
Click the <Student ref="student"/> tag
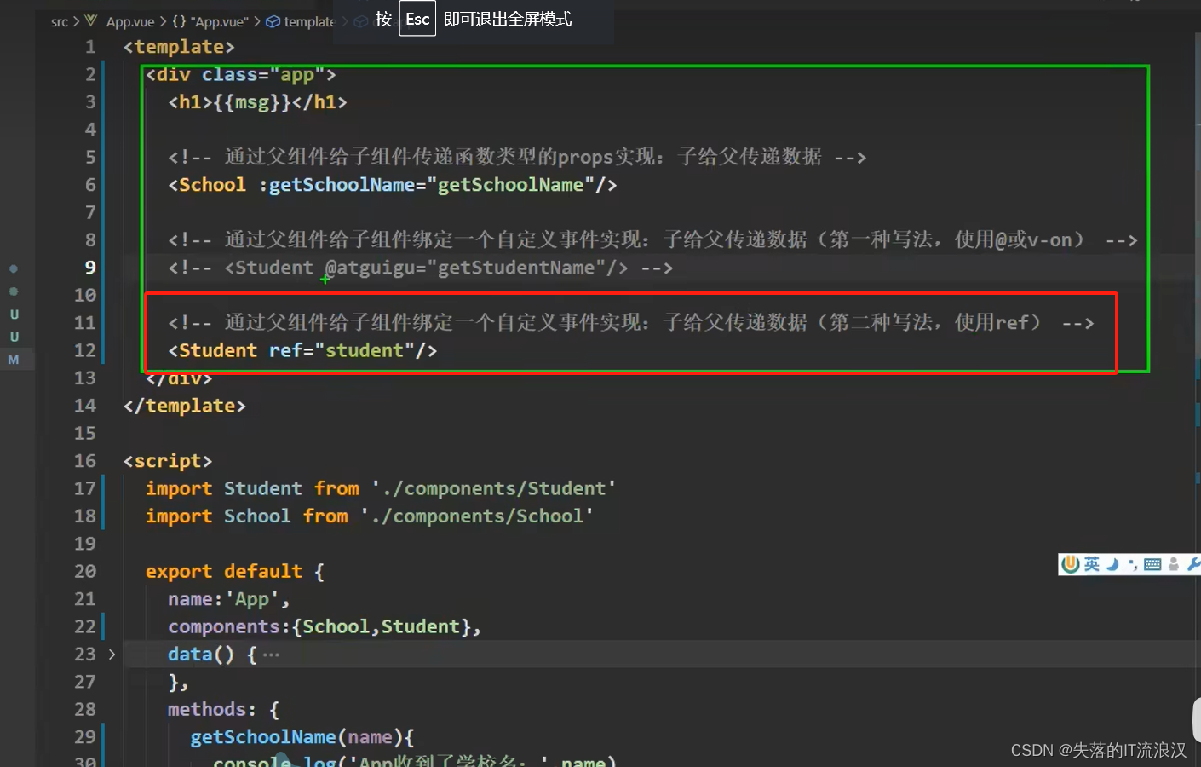302,350
